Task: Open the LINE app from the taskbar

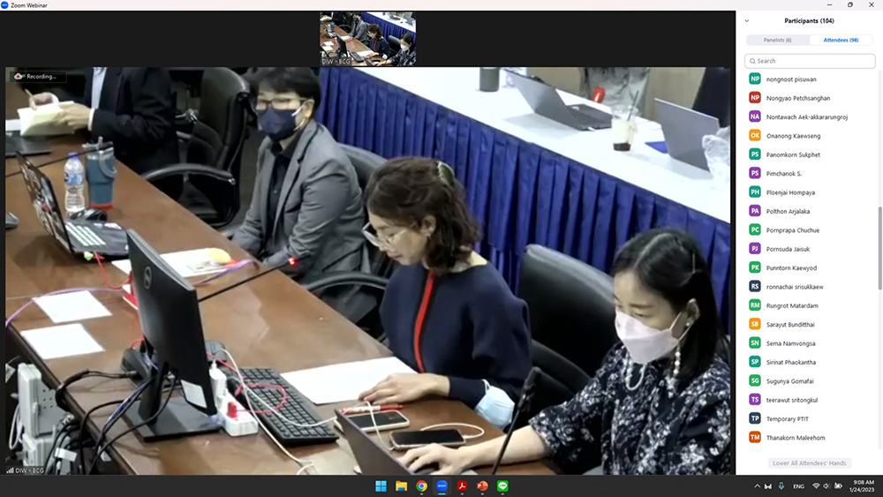Action: [502, 486]
